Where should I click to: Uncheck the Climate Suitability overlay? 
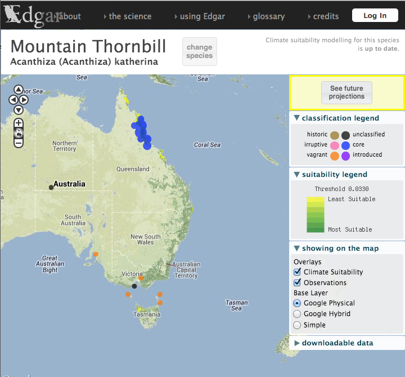pos(298,272)
